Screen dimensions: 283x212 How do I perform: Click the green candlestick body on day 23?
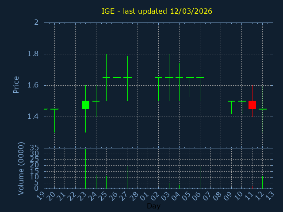tap(85, 105)
